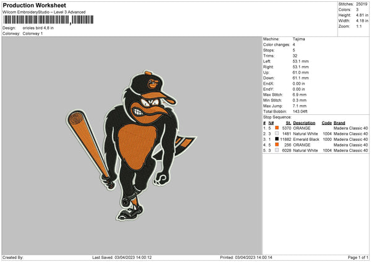
Task: Click the 'Colorway 1' value
Action: 33,33
